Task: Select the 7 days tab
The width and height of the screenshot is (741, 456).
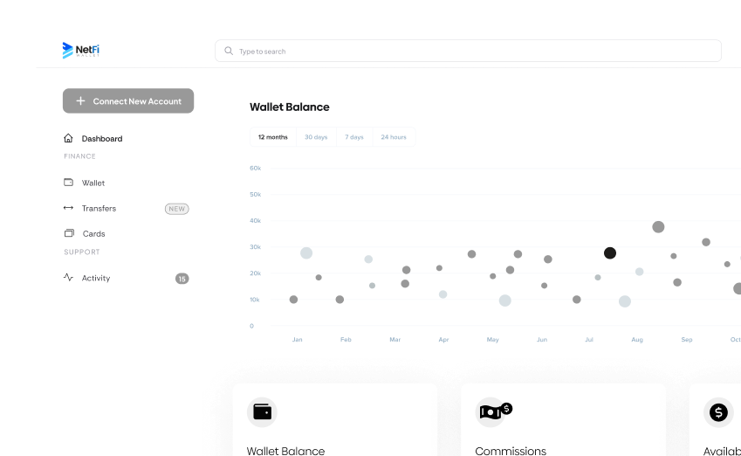Action: (x=354, y=137)
